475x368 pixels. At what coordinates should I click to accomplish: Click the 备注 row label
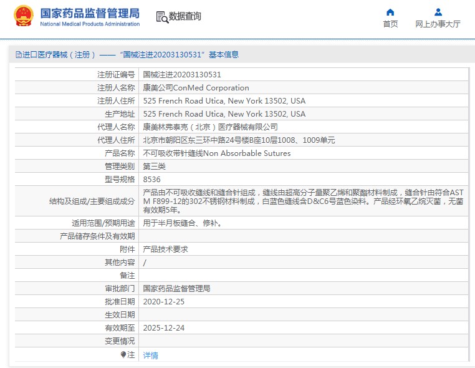point(127,275)
